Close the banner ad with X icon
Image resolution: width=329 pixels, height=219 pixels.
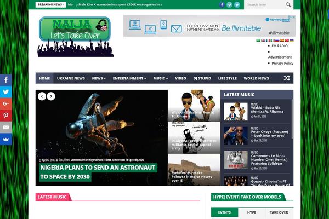point(294,17)
